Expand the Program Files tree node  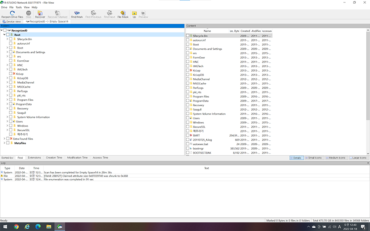coord(7,100)
